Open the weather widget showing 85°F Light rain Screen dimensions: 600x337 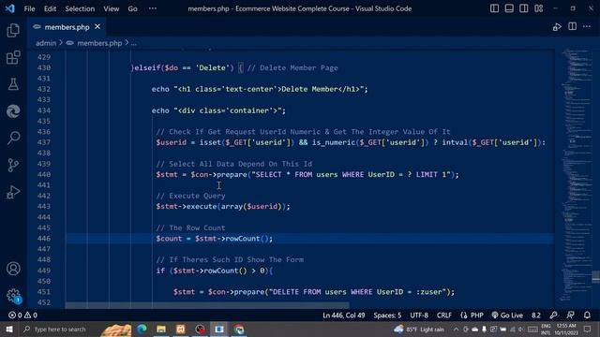[x=419, y=329]
